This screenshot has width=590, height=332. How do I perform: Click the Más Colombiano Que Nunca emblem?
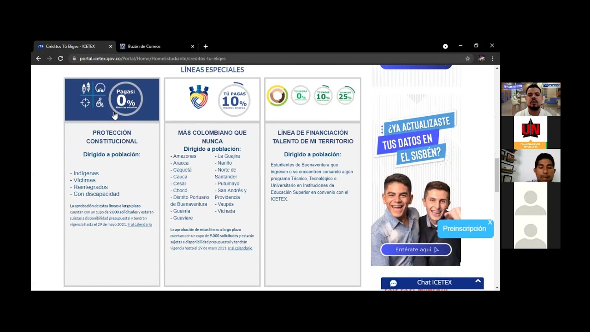pos(199,97)
